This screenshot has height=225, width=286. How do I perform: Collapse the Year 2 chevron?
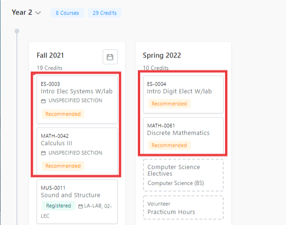coord(38,13)
